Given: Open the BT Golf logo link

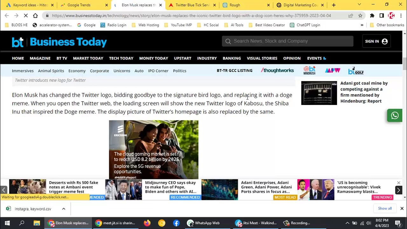Looking at the screenshot, I should click(x=356, y=71).
